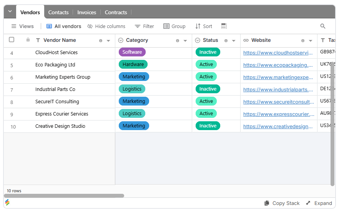Viewport: 339px width, 213px height.
Task: Click the Copy Stack button label
Action: tap(286, 203)
